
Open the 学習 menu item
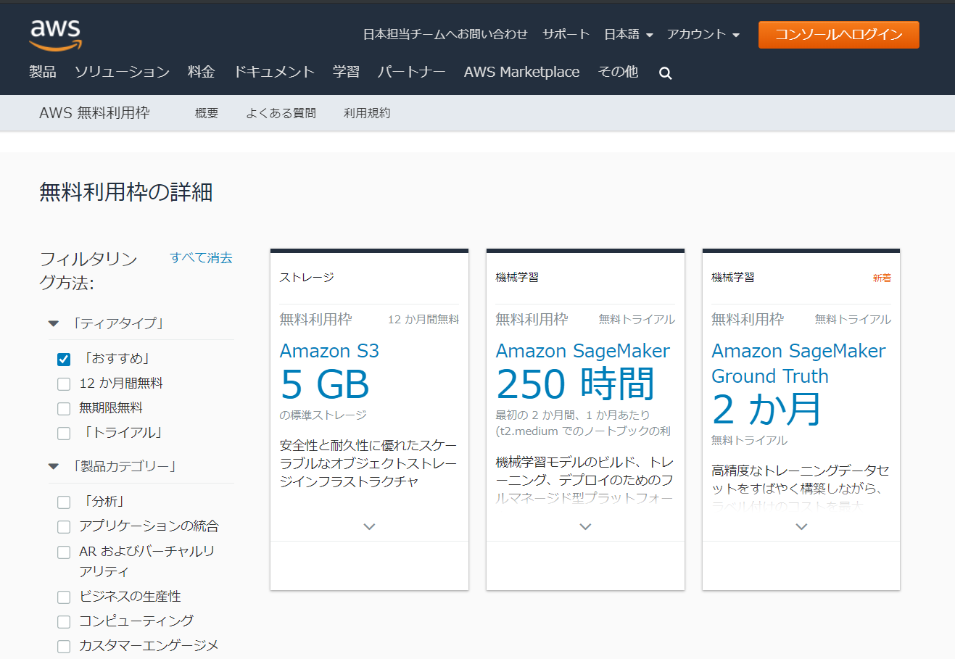[x=346, y=72]
